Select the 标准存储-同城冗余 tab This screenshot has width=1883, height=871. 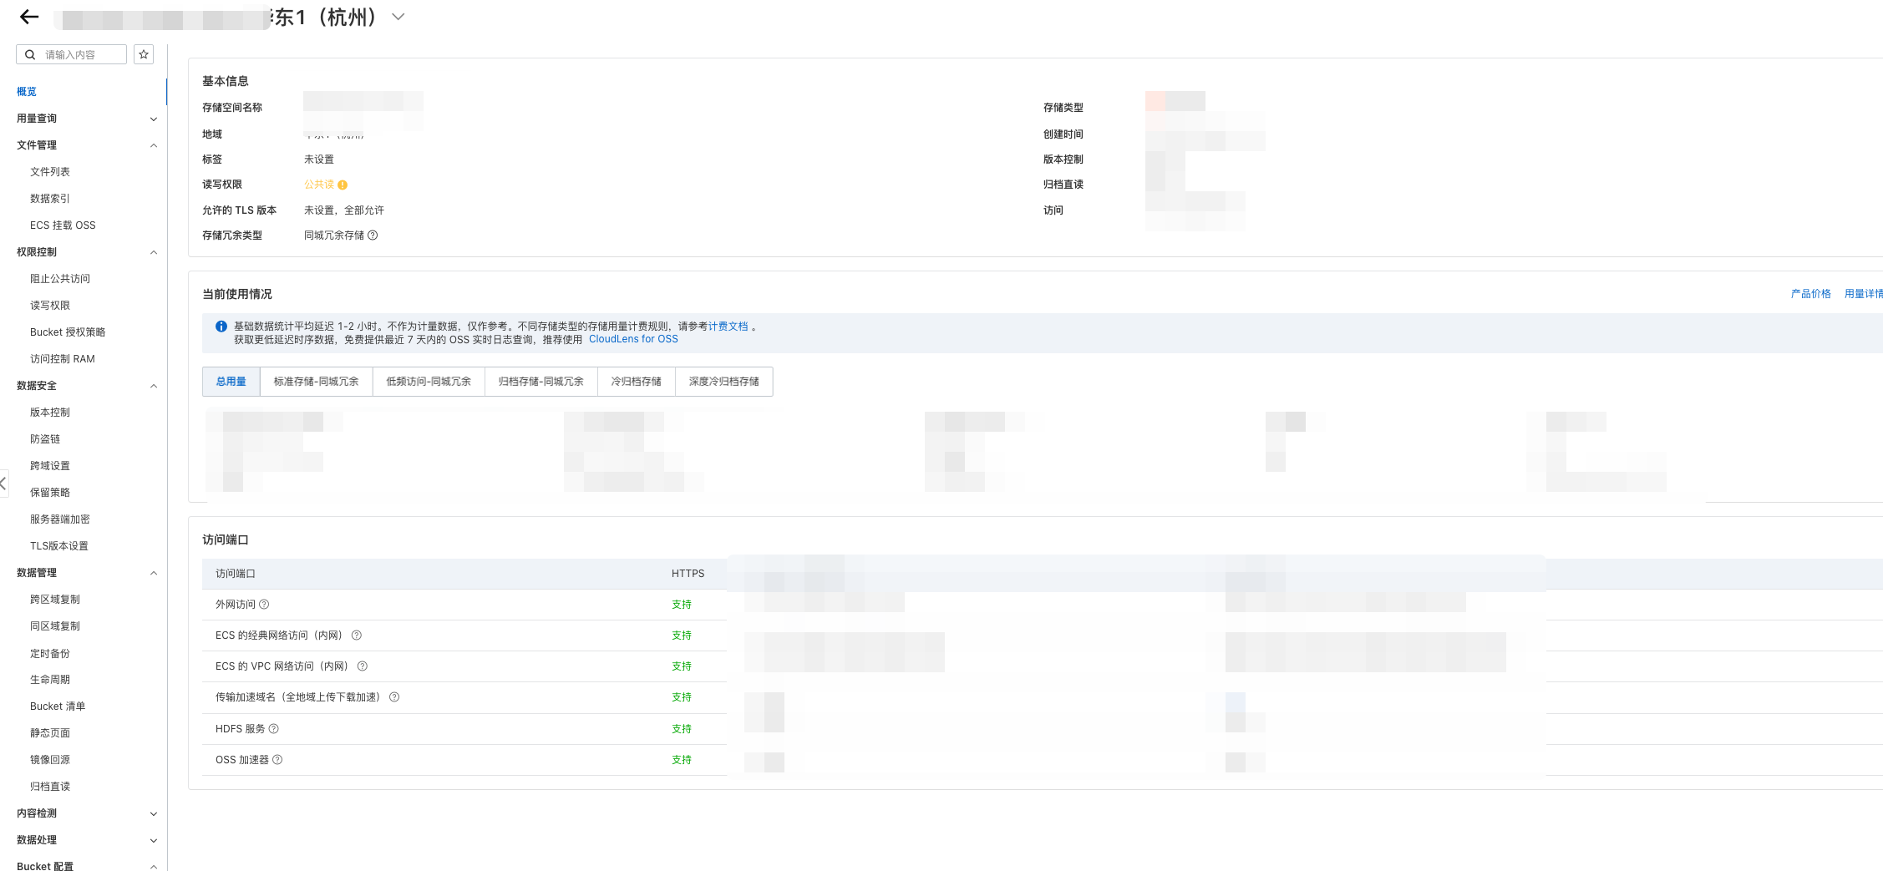coord(317,382)
